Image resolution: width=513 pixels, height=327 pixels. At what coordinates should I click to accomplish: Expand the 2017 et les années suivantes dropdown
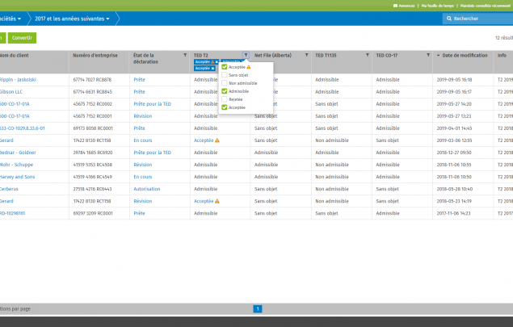point(78,18)
